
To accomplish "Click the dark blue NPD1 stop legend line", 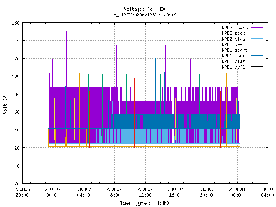I will tap(257, 56).
